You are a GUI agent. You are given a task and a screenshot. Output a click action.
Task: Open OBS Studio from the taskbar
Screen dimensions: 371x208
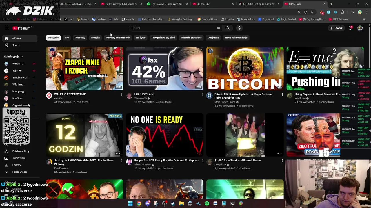(164, 203)
